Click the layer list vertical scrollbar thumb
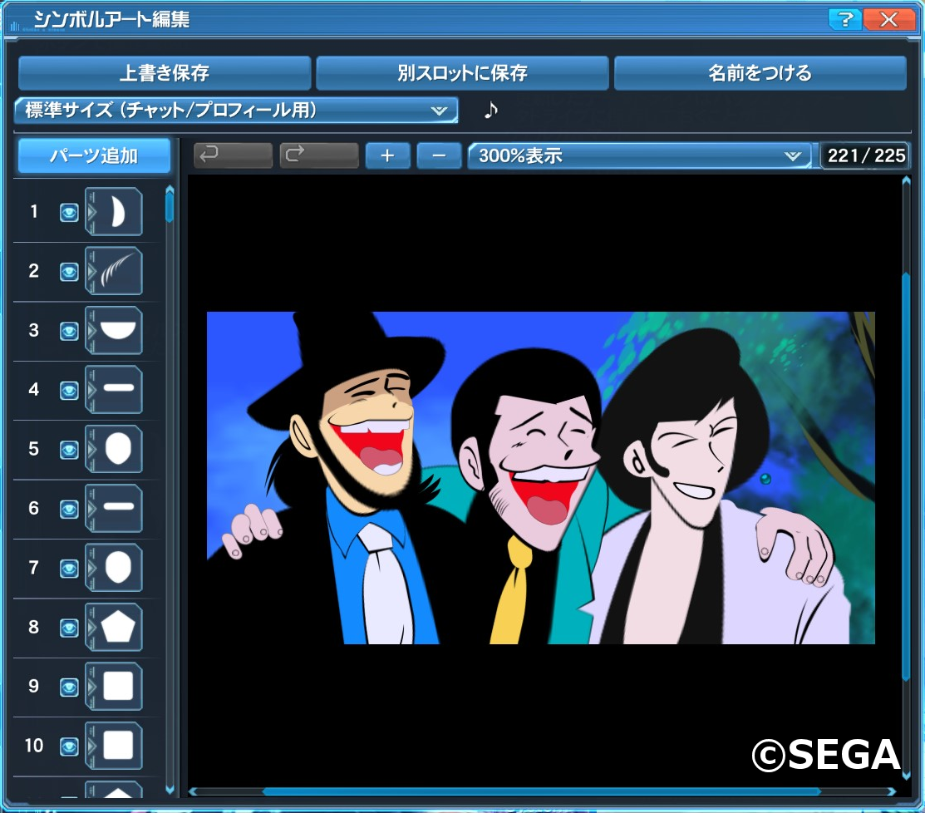Viewport: 925px width, 813px height. [170, 207]
